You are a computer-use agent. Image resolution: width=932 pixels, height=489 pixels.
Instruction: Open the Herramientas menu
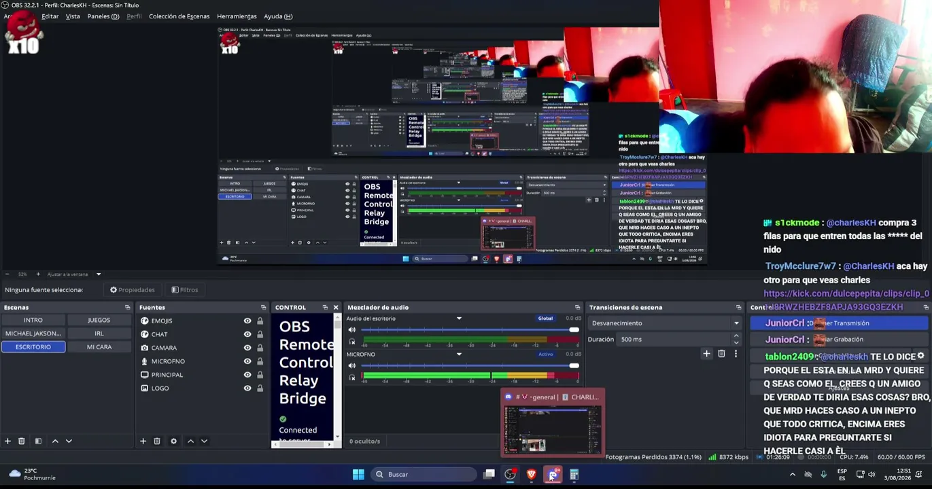[x=237, y=16]
